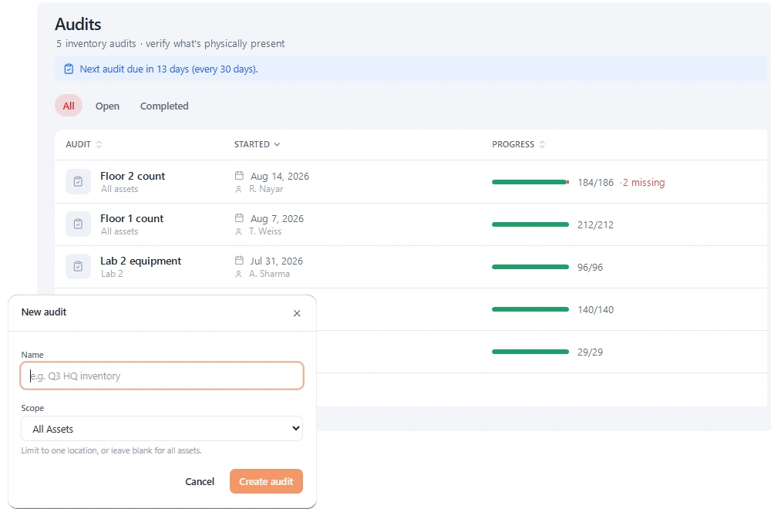771x509 pixels.
Task: Click 'All assets' under Floor 2 count
Action: point(120,189)
